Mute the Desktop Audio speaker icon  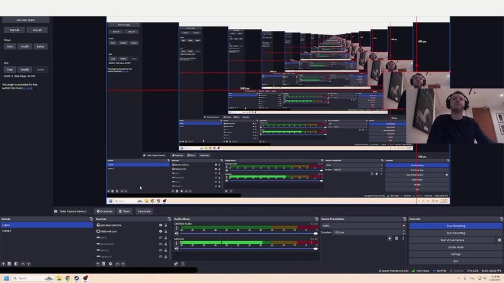coord(176,233)
